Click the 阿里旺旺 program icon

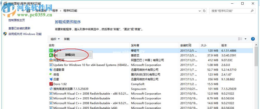click(x=51, y=60)
